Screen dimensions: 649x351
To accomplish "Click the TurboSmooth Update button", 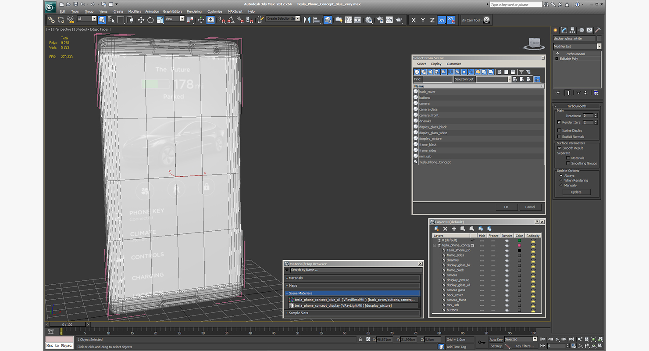I will tap(576, 192).
